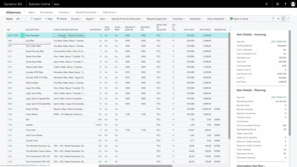Expand the page with the full-screen arrows icon
This screenshot has height=167, width=297.
(x=288, y=19)
